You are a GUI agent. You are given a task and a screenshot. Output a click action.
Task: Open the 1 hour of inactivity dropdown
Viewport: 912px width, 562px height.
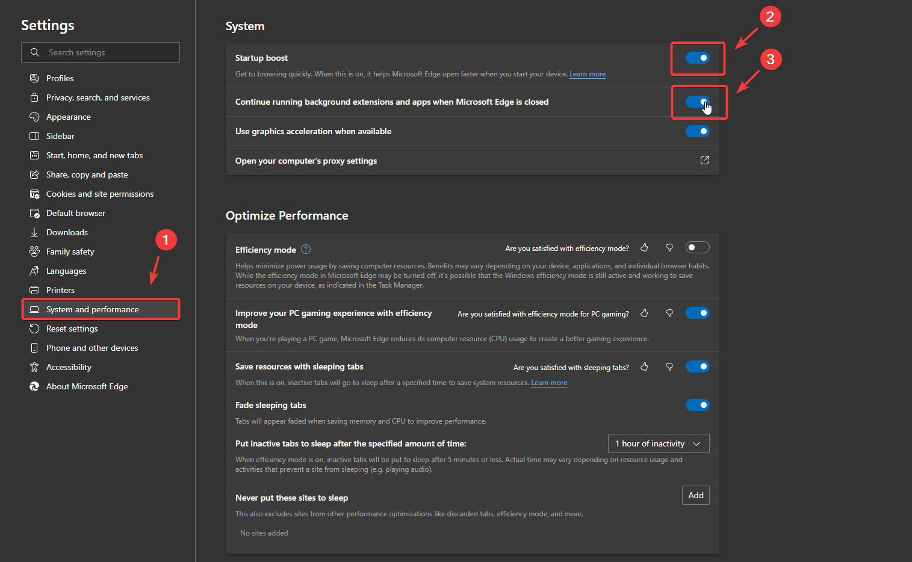tap(658, 443)
